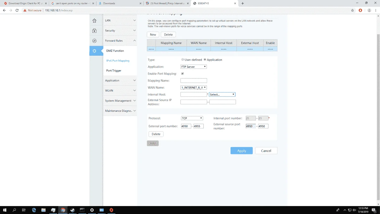Select the advanced settings gear sidebar icon
The width and height of the screenshot is (380, 214).
pyautogui.click(x=94, y=51)
